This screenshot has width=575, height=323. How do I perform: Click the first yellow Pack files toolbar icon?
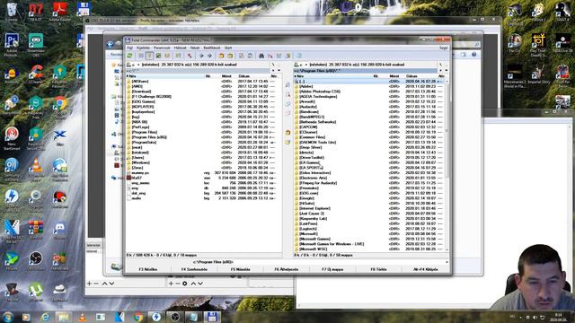pos(221,56)
